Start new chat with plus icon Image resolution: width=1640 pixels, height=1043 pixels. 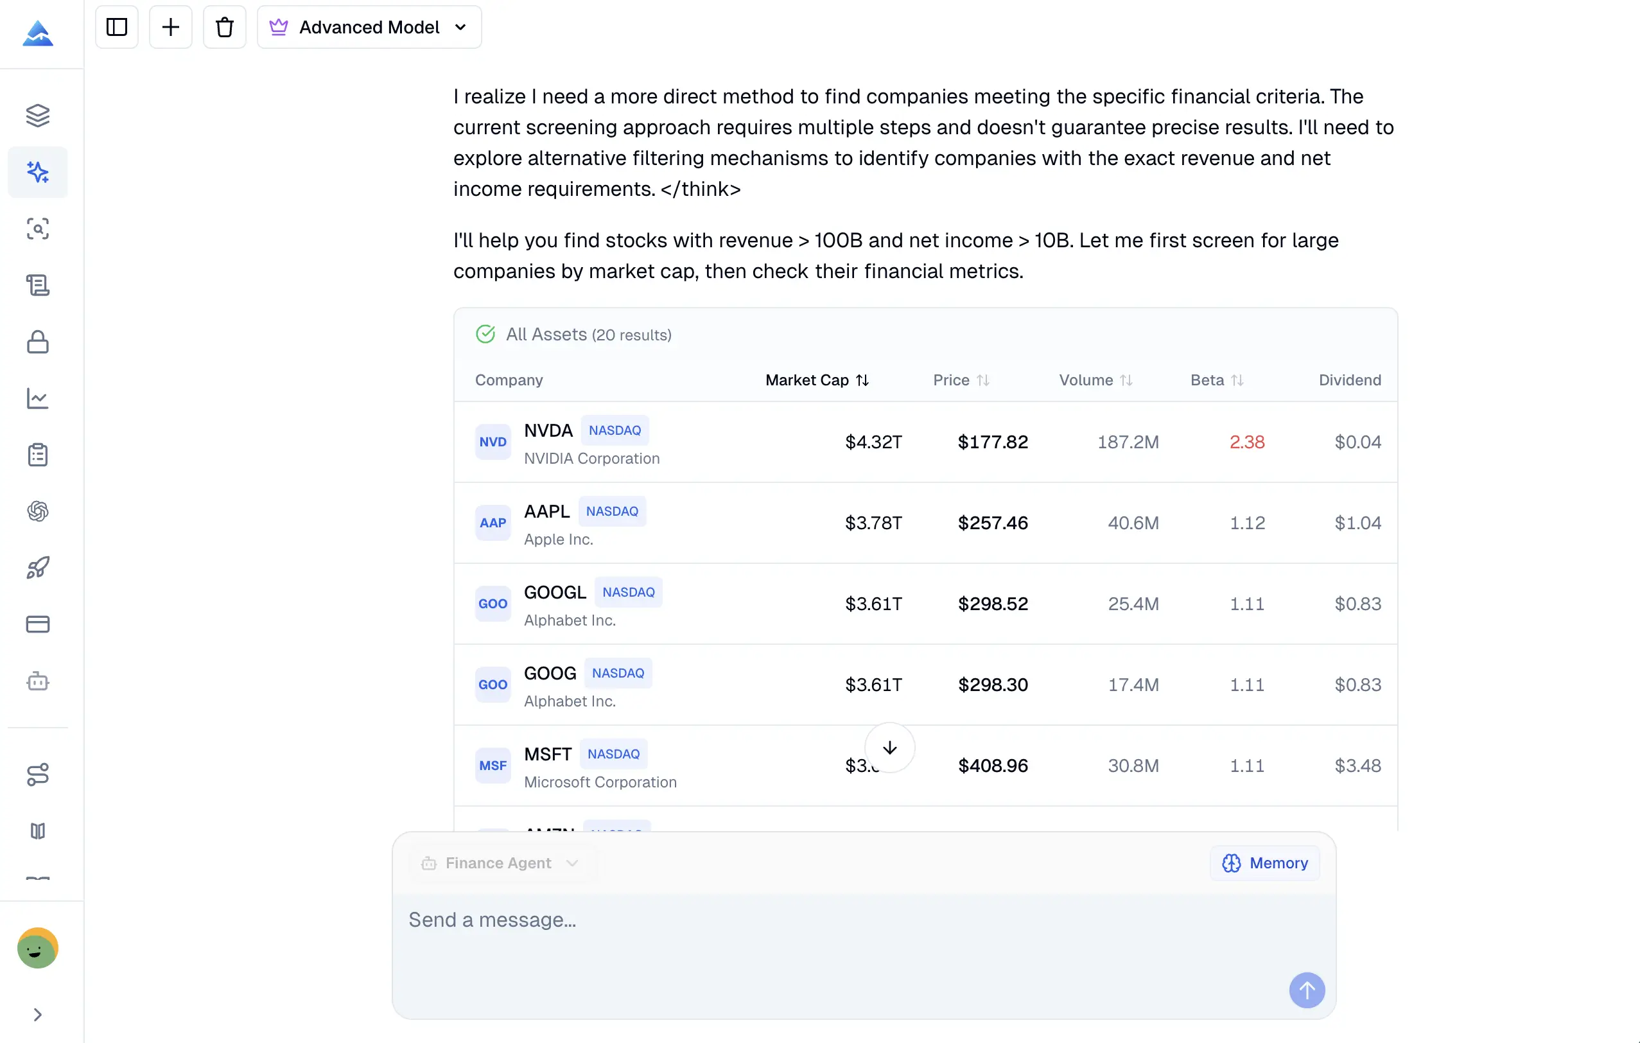tap(170, 27)
